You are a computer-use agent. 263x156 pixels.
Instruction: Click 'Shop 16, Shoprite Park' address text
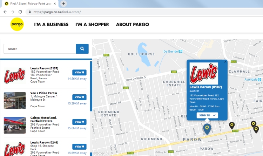42,148
